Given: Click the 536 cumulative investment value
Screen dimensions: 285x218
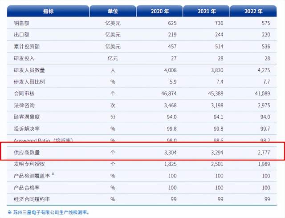Looking at the screenshot, I should [266, 47].
